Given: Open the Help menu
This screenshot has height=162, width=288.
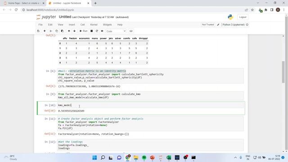Looking at the screenshot, I should 120,25.
